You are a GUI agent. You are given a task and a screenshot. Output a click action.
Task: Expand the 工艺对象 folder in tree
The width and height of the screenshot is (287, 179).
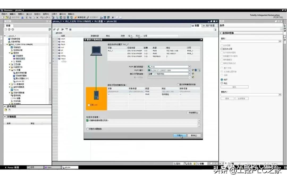pyautogui.click(x=10, y=64)
